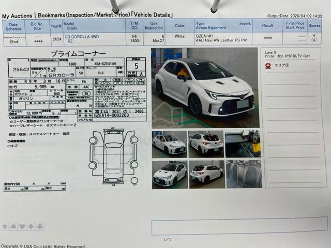Open the rear seats interior thumbnail
The height and width of the screenshot is (248, 331).
pos(244,174)
